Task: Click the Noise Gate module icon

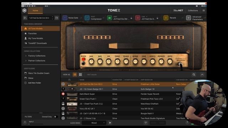Action: 65,18
